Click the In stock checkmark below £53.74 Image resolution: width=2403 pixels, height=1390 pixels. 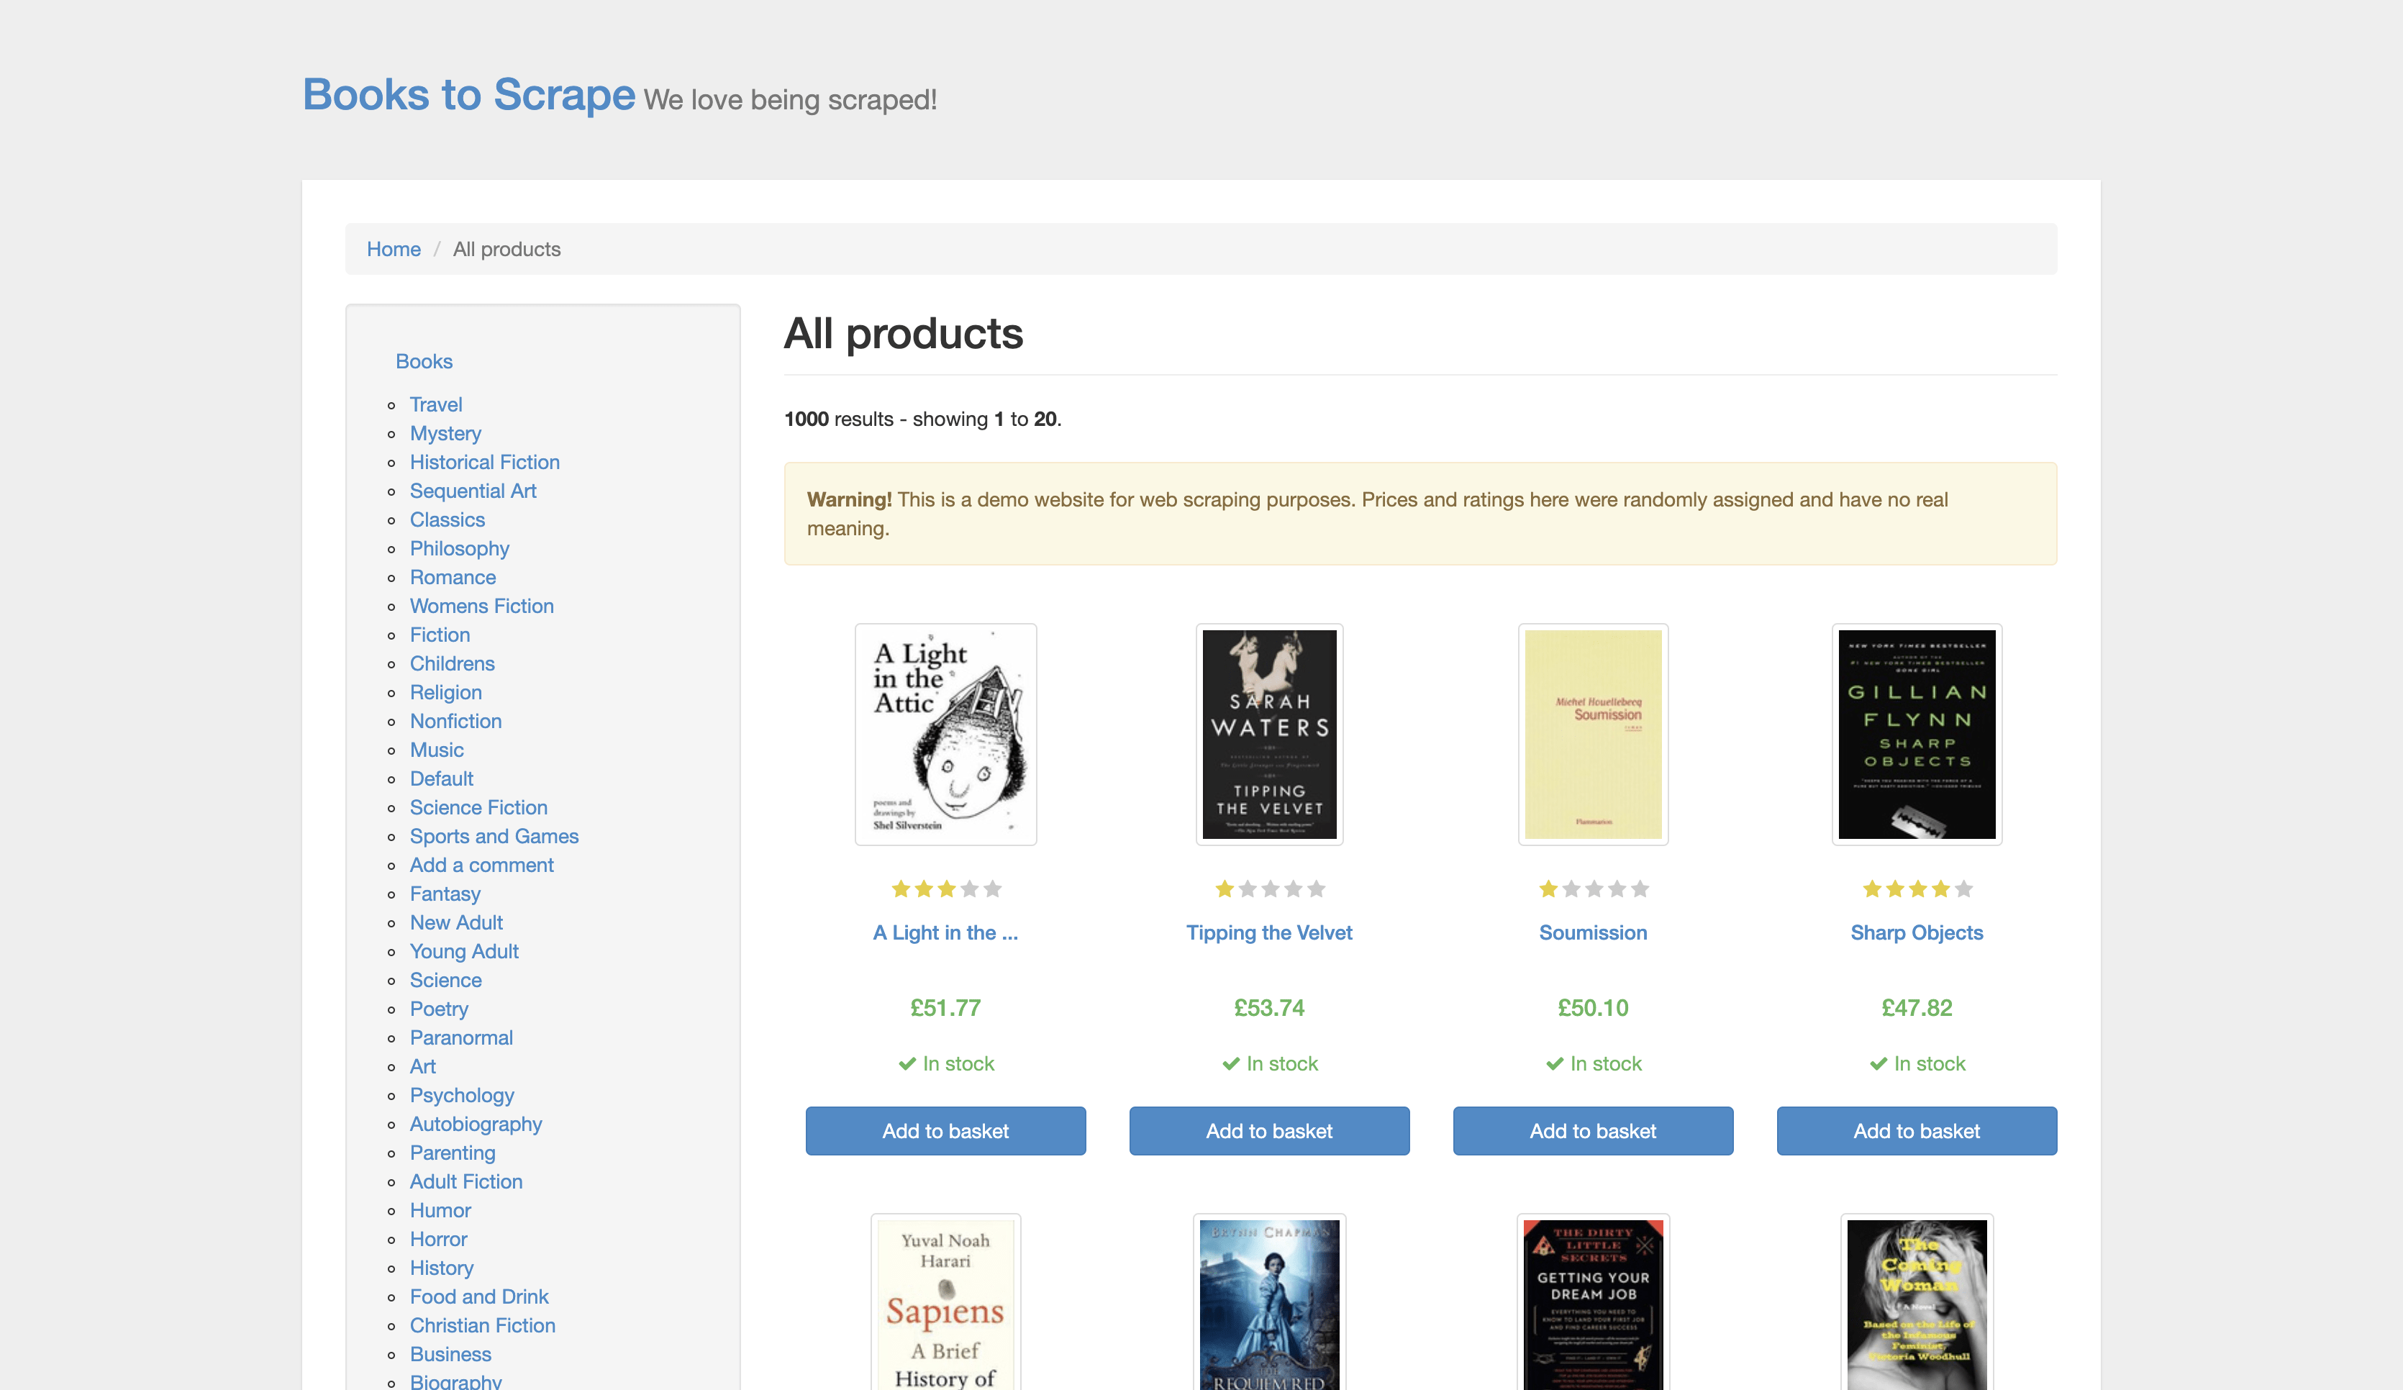click(x=1230, y=1063)
